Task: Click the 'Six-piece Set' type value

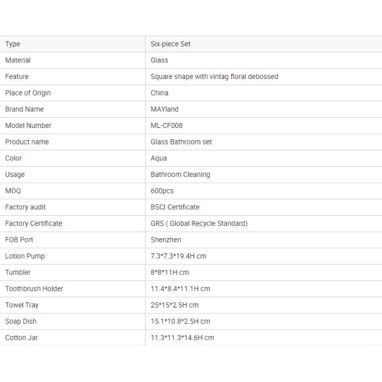Action: (171, 44)
